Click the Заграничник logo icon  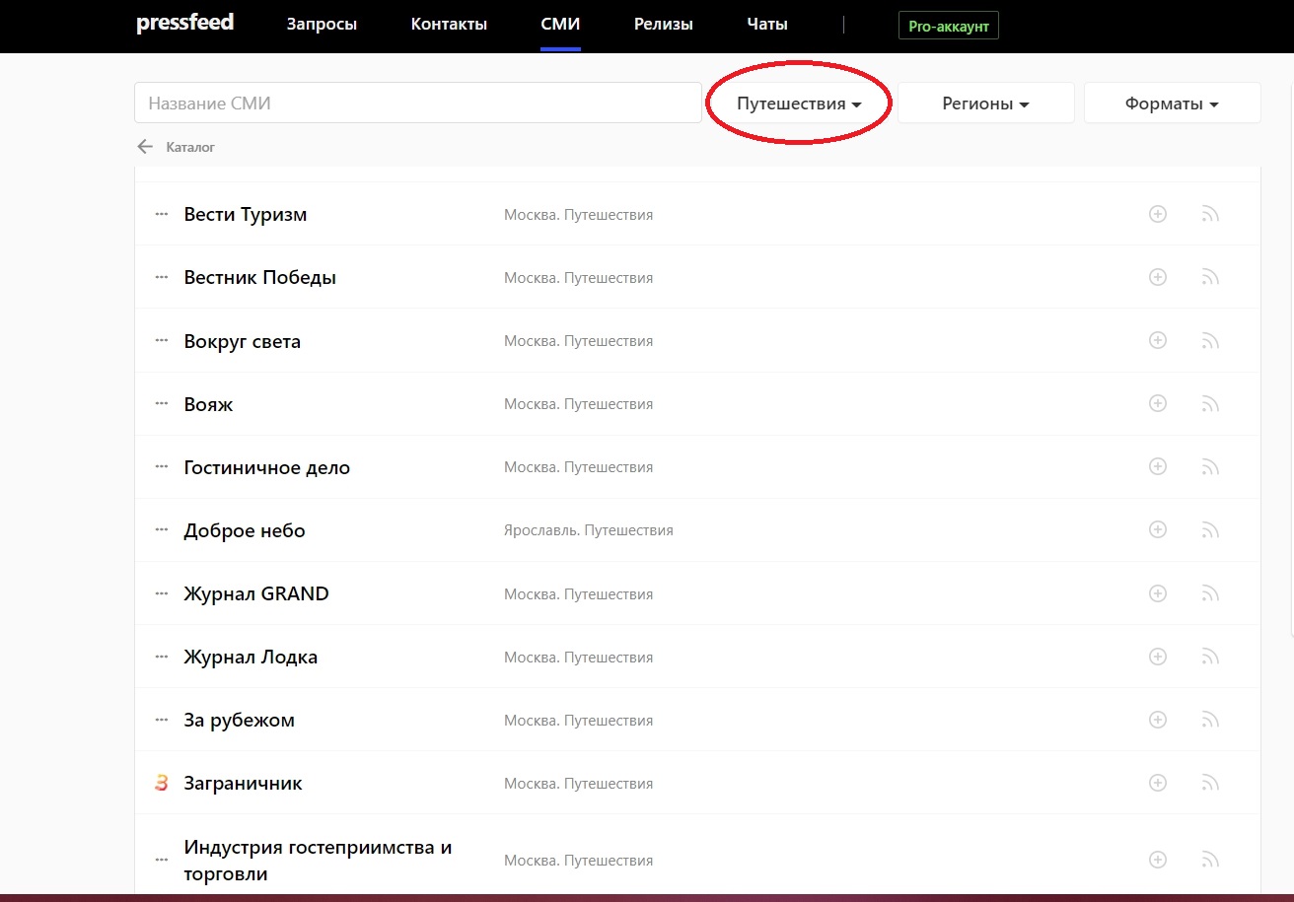coord(162,784)
